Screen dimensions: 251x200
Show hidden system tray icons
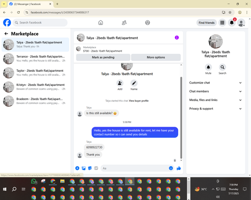point(213,189)
